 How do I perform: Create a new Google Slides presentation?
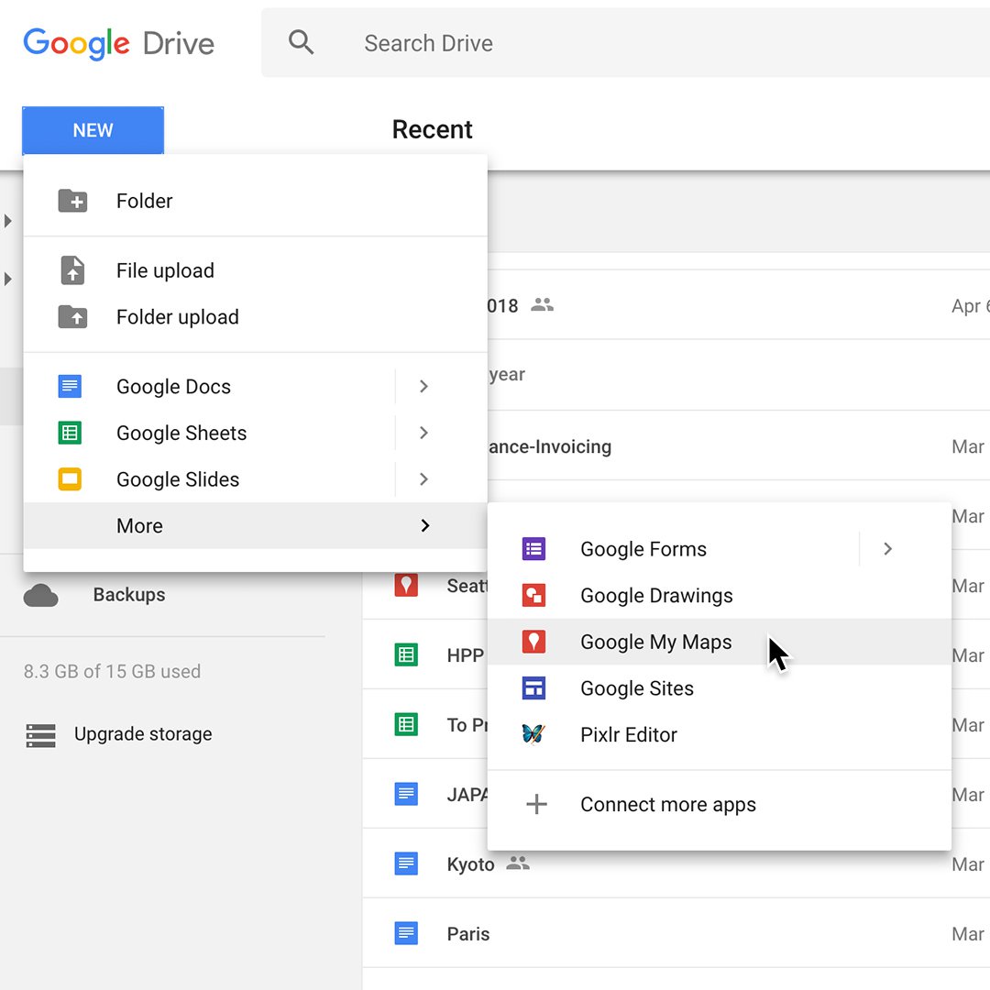click(x=208, y=479)
